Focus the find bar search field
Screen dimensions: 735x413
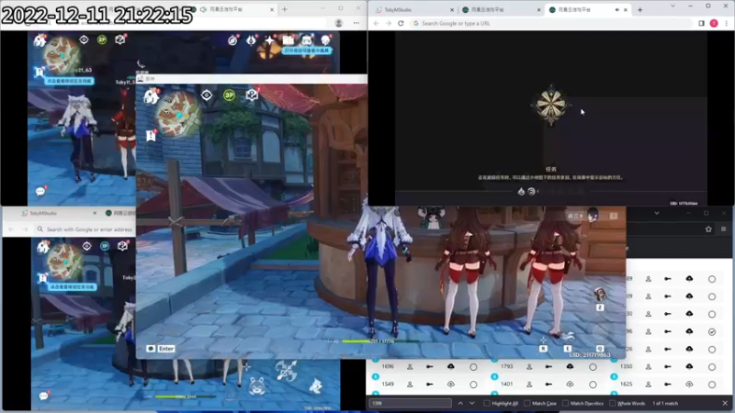[410, 403]
